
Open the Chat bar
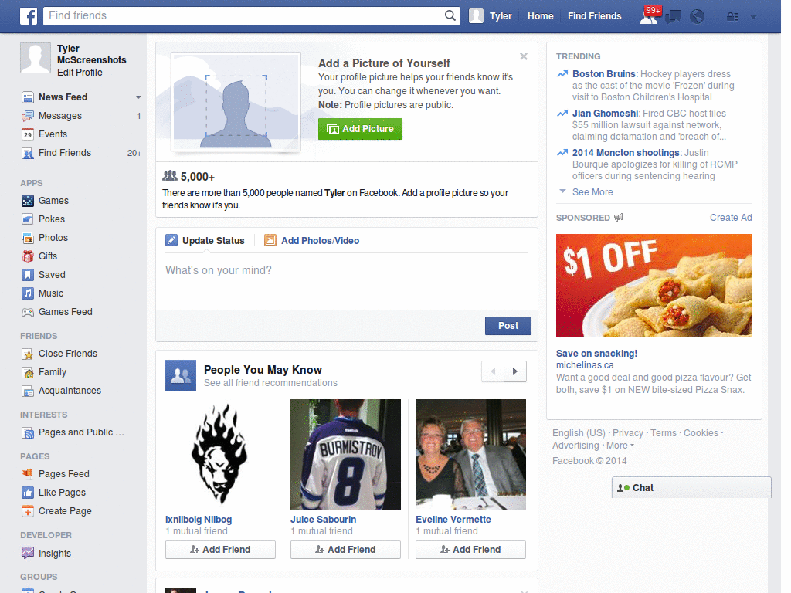[x=691, y=488]
